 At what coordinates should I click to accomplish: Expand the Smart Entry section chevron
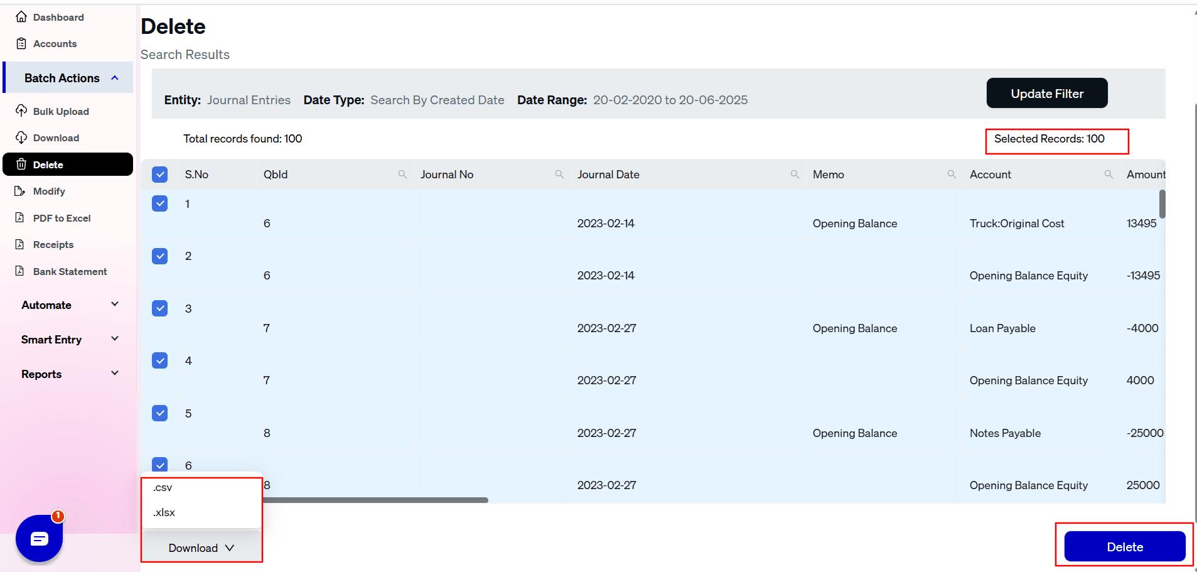[115, 339]
